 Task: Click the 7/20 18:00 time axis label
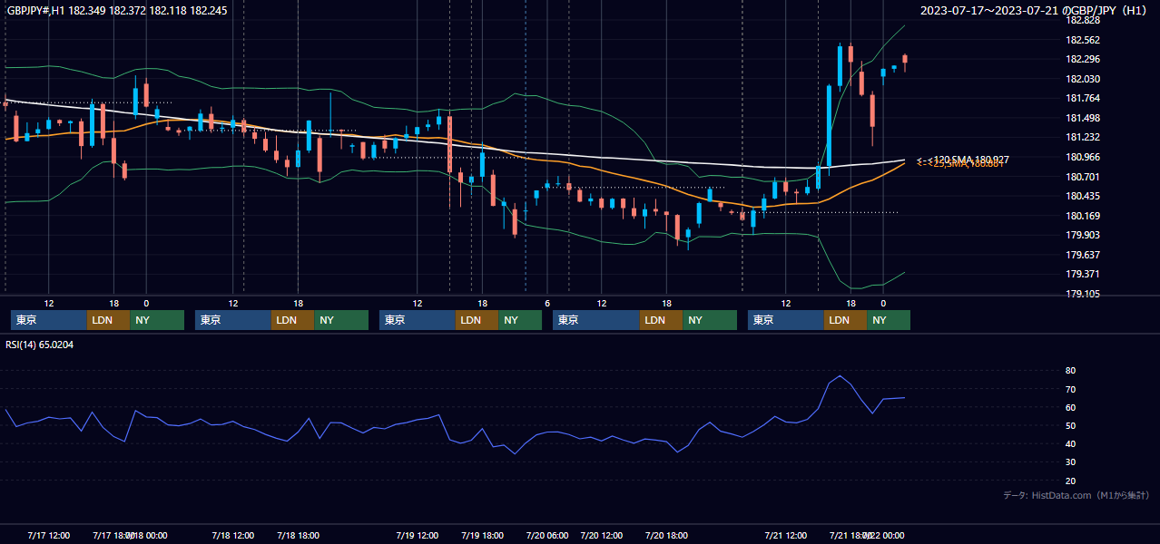click(666, 535)
